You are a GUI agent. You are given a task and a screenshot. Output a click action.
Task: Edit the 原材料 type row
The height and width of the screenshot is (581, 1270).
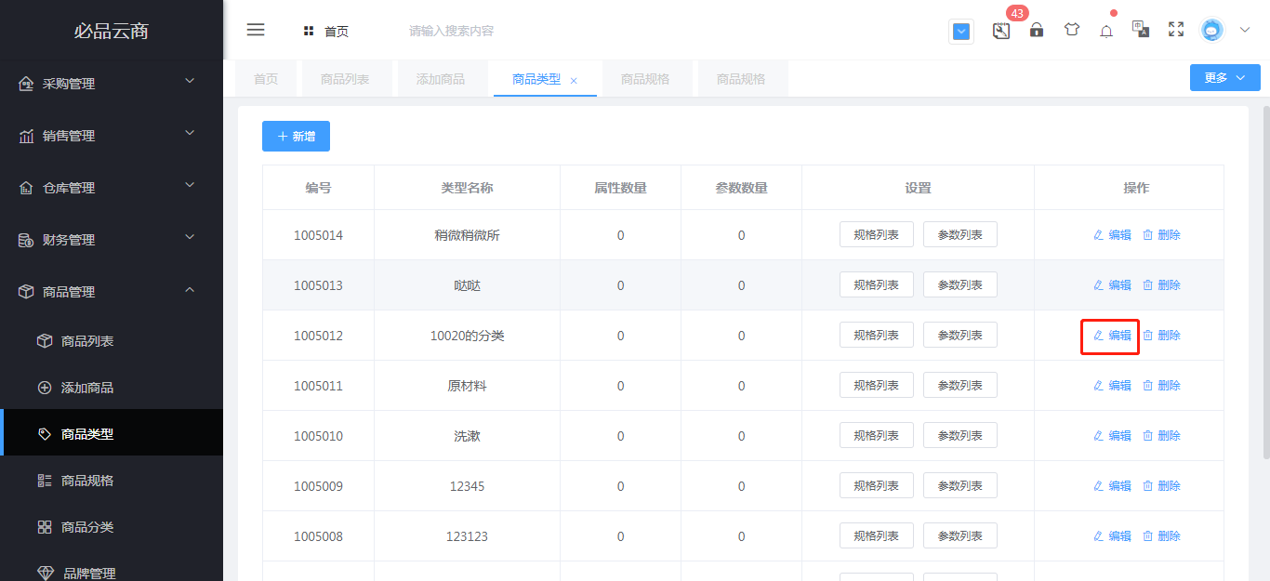[x=1112, y=386]
